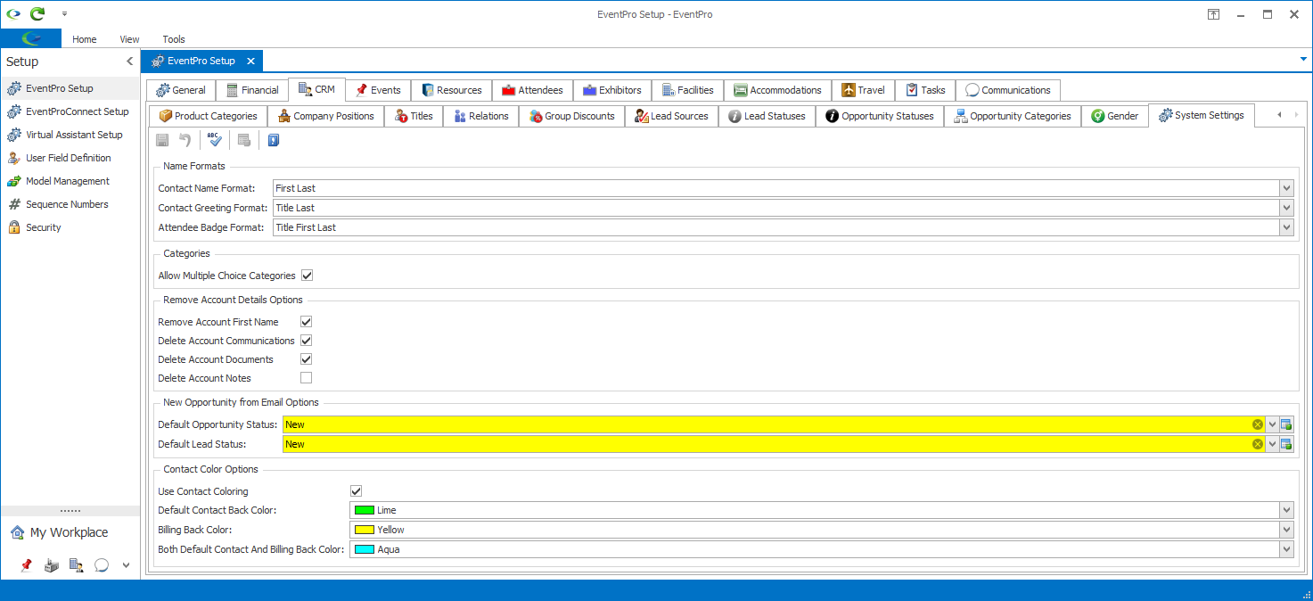The image size is (1313, 601).
Task: Clear the Default Lead Status value
Action: 1258,444
